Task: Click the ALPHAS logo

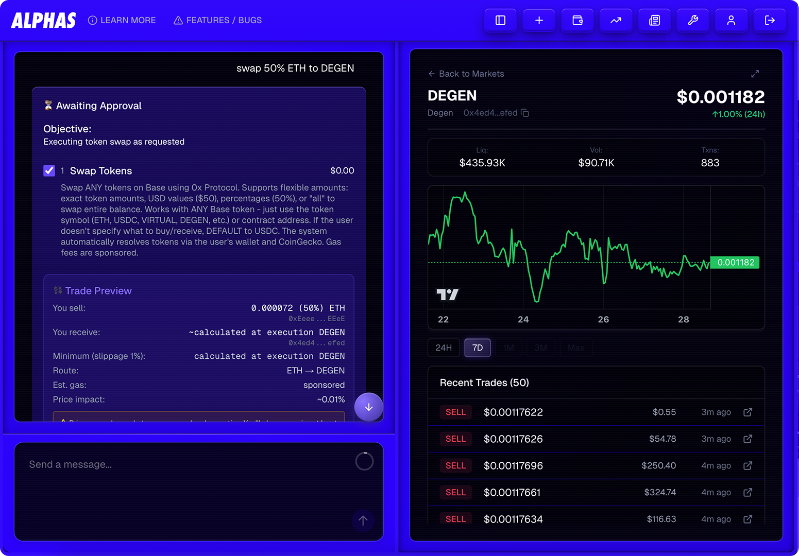Action: click(44, 21)
